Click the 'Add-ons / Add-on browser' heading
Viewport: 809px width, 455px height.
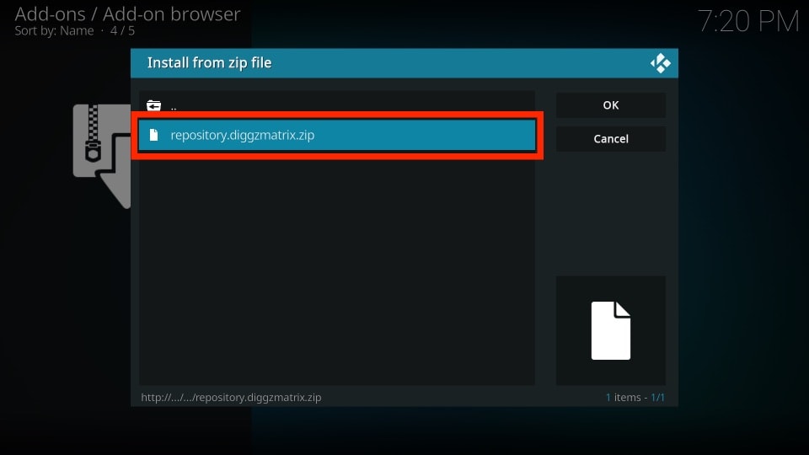(x=127, y=14)
